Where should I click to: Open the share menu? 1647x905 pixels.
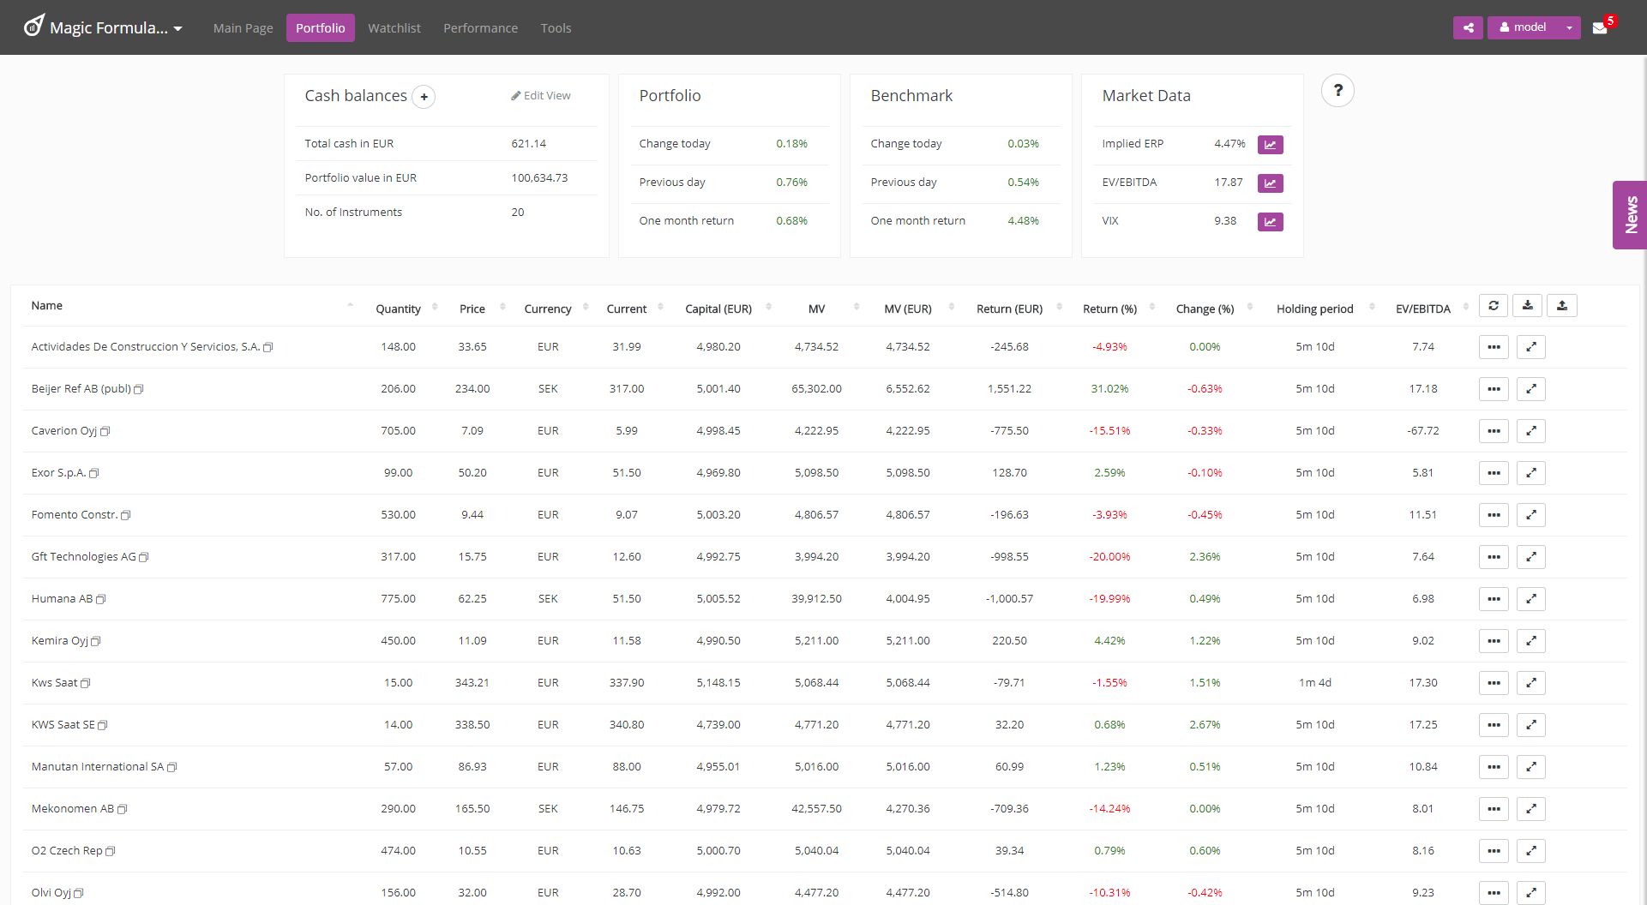point(1468,27)
